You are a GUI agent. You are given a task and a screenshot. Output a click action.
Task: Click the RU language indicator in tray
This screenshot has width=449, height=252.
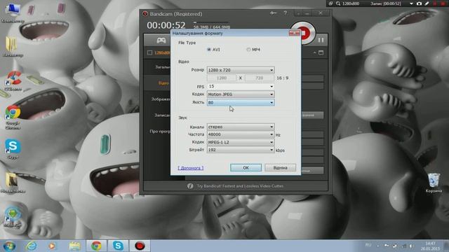(368, 245)
